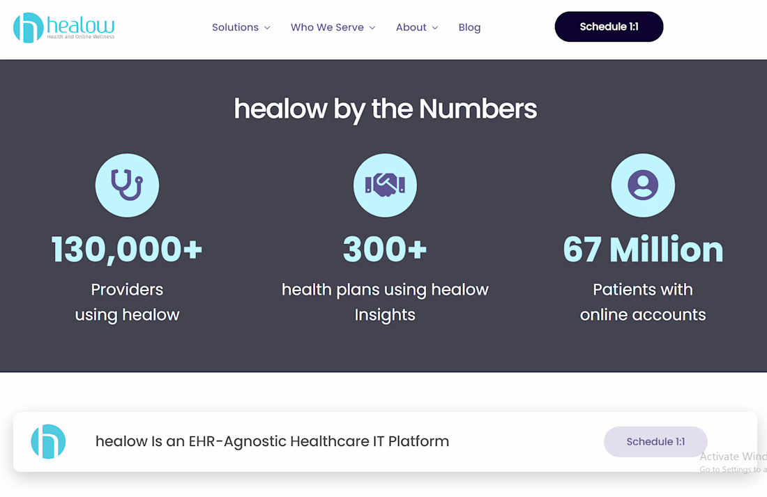Click the healow logo in header
This screenshot has width=767, height=497.
click(x=63, y=28)
